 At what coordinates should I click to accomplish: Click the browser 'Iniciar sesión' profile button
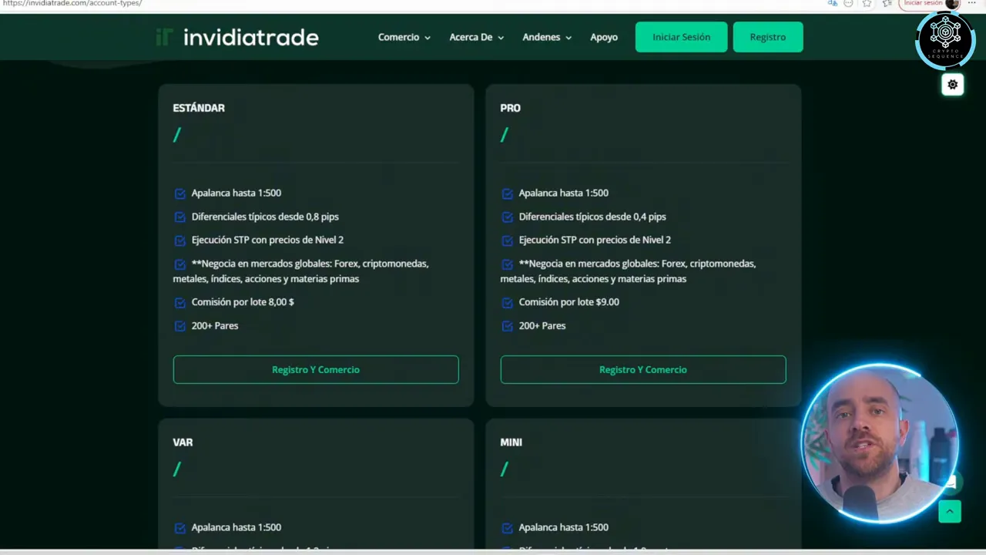[x=929, y=4]
